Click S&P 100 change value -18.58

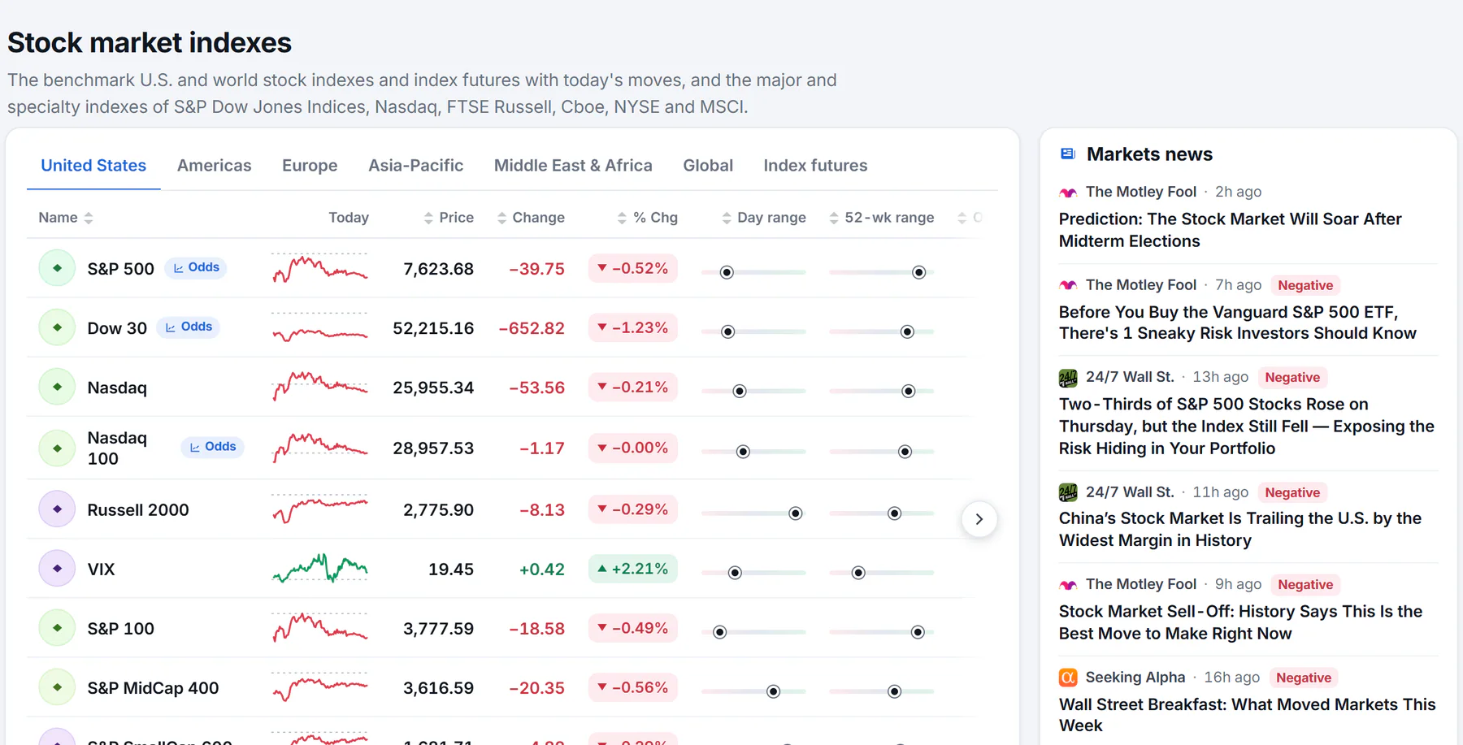pyautogui.click(x=536, y=629)
